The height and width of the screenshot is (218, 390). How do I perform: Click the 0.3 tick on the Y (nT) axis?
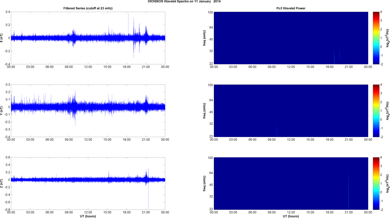(x=8, y=85)
